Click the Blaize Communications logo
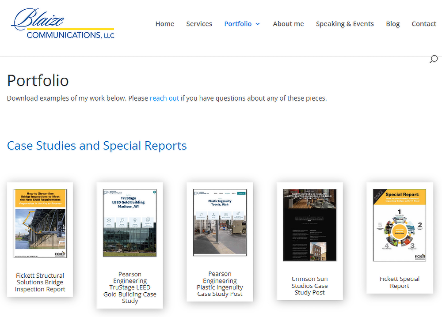Viewport: 442px width, 317px height. coord(62,24)
